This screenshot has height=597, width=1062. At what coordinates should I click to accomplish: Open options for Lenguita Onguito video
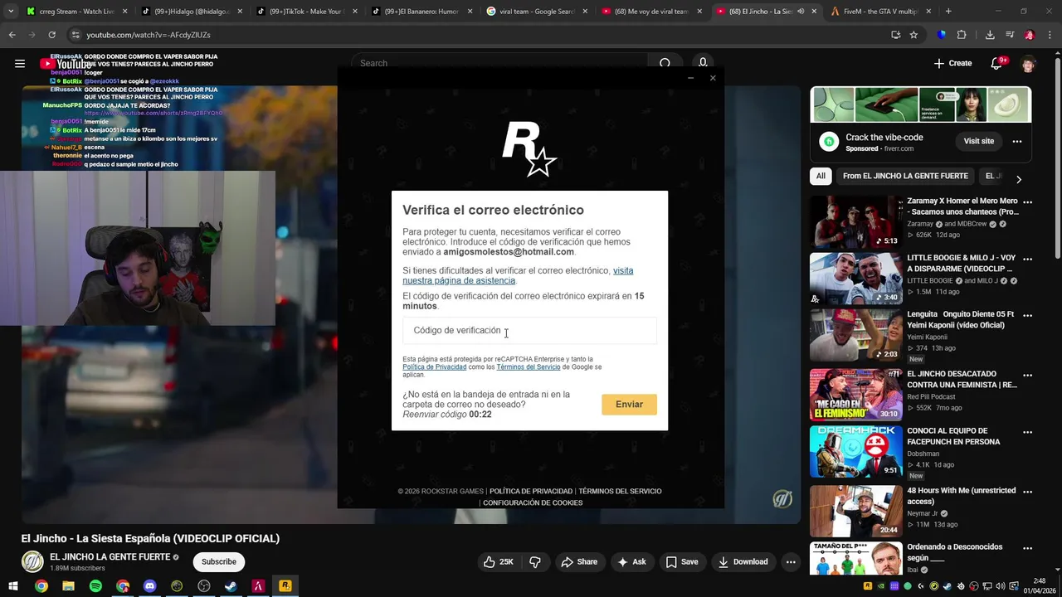1027,315
